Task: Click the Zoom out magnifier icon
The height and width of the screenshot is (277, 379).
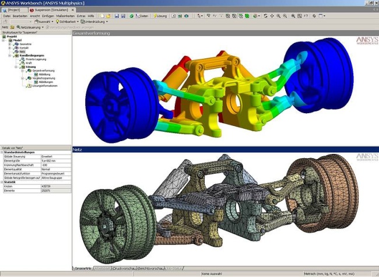Action: (285, 16)
